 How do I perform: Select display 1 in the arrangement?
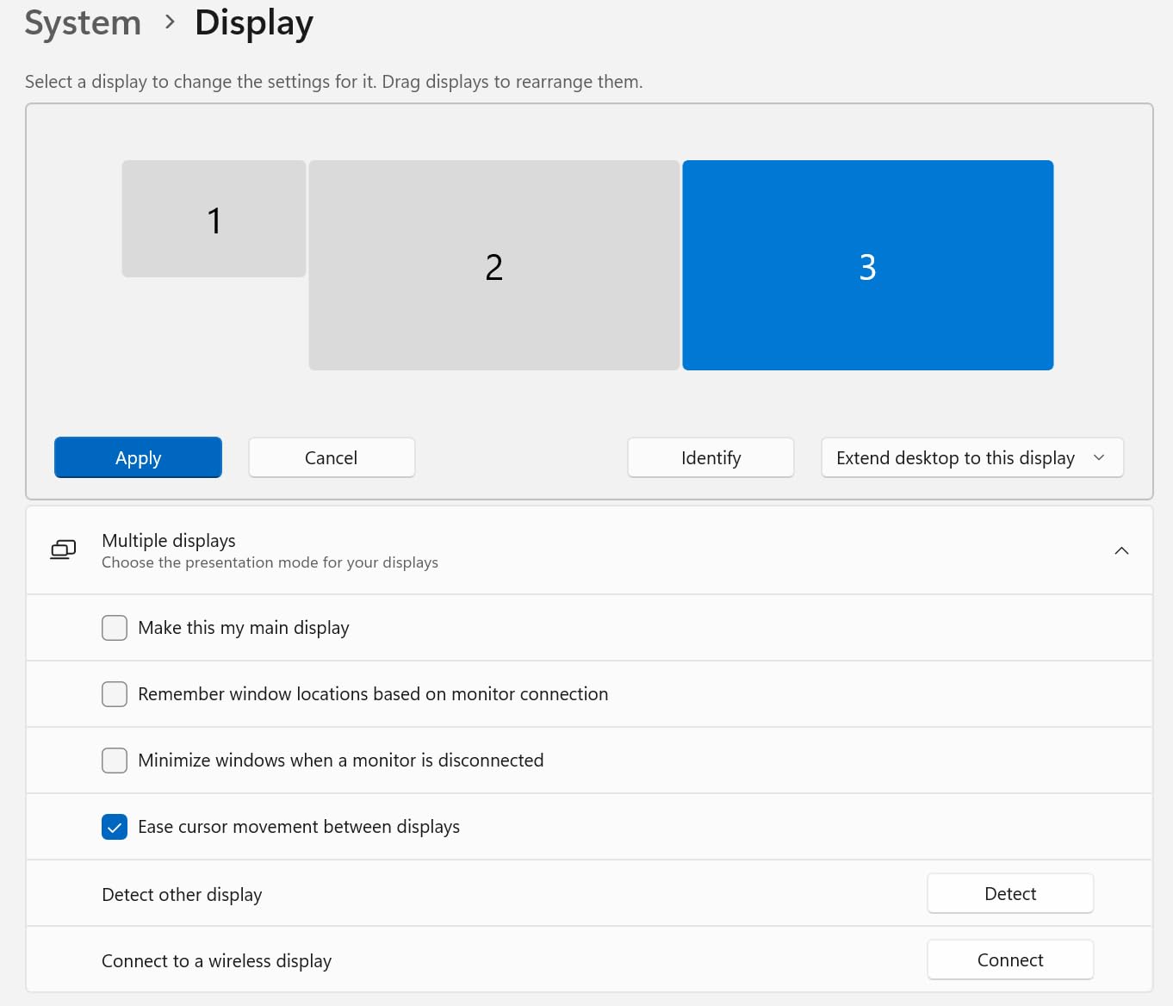tap(214, 219)
